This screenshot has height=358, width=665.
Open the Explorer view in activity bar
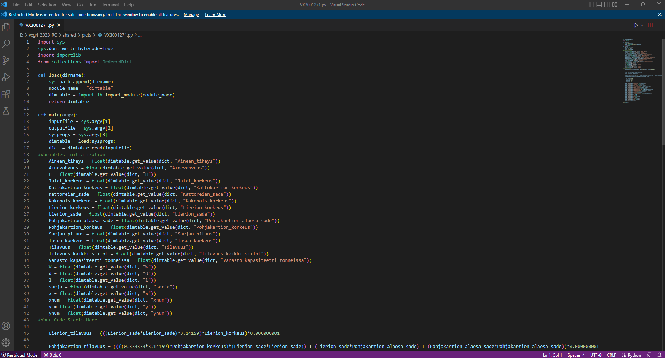[x=6, y=27]
